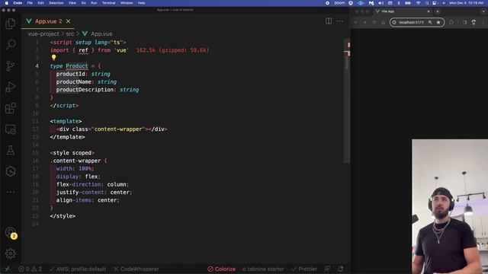
Task: Open the feedback icon in status bar
Action: point(327,269)
